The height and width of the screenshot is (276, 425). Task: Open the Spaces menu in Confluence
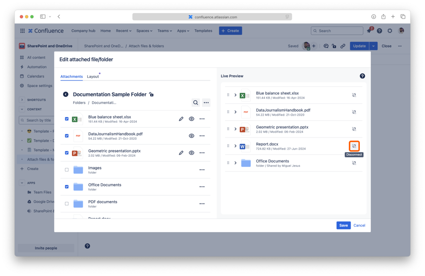click(x=144, y=31)
